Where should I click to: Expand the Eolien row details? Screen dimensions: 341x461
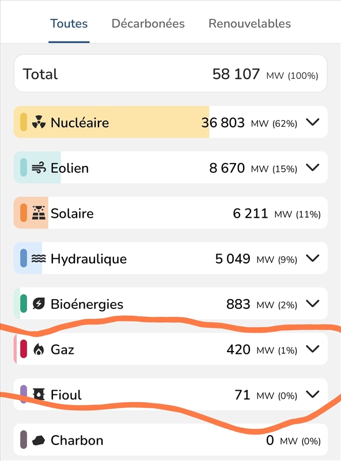(x=313, y=168)
